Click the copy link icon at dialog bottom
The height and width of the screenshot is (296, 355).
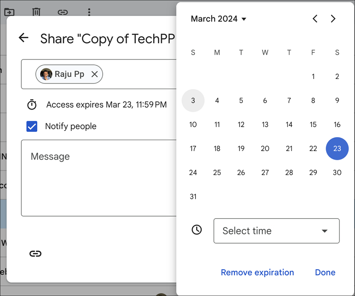coord(35,253)
